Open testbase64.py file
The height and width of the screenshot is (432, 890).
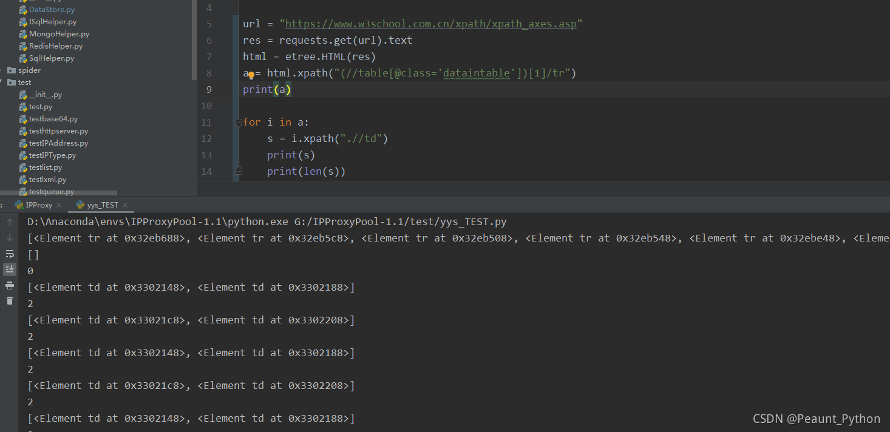[53, 119]
